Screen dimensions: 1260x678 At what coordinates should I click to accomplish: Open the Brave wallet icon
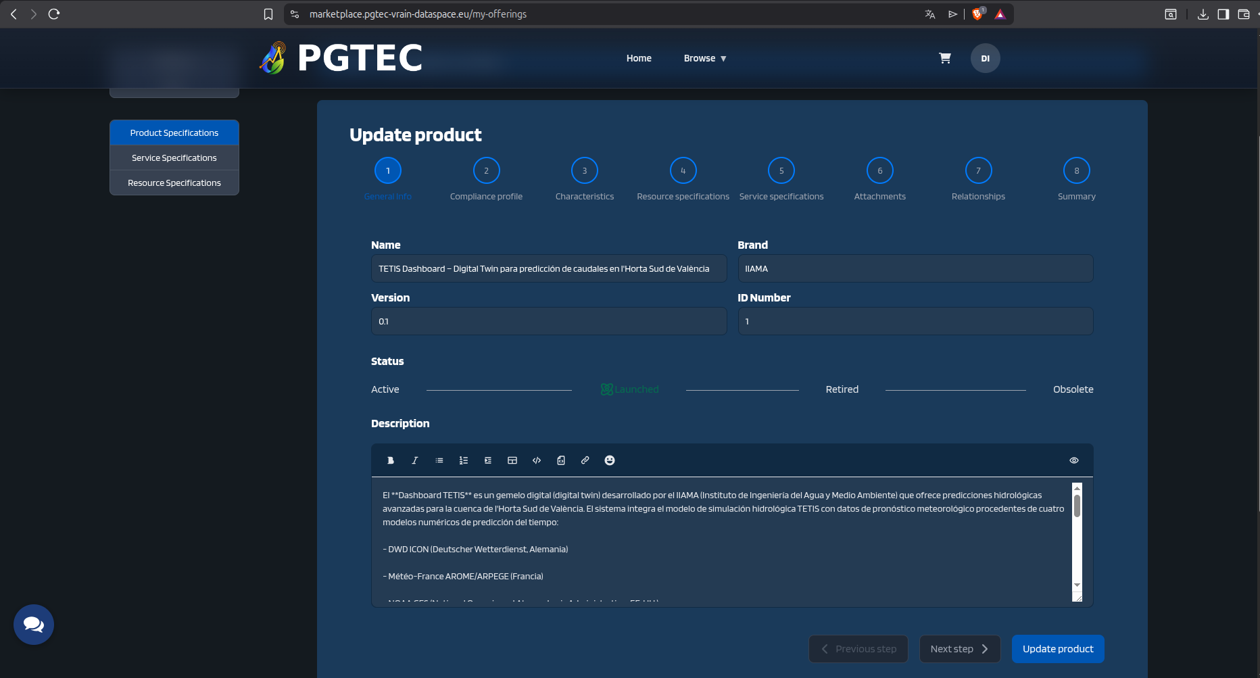(1244, 14)
